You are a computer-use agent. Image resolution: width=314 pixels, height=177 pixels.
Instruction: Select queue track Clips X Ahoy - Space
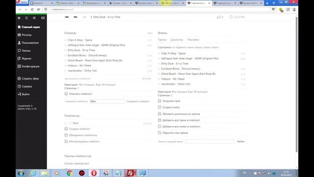click(80, 40)
